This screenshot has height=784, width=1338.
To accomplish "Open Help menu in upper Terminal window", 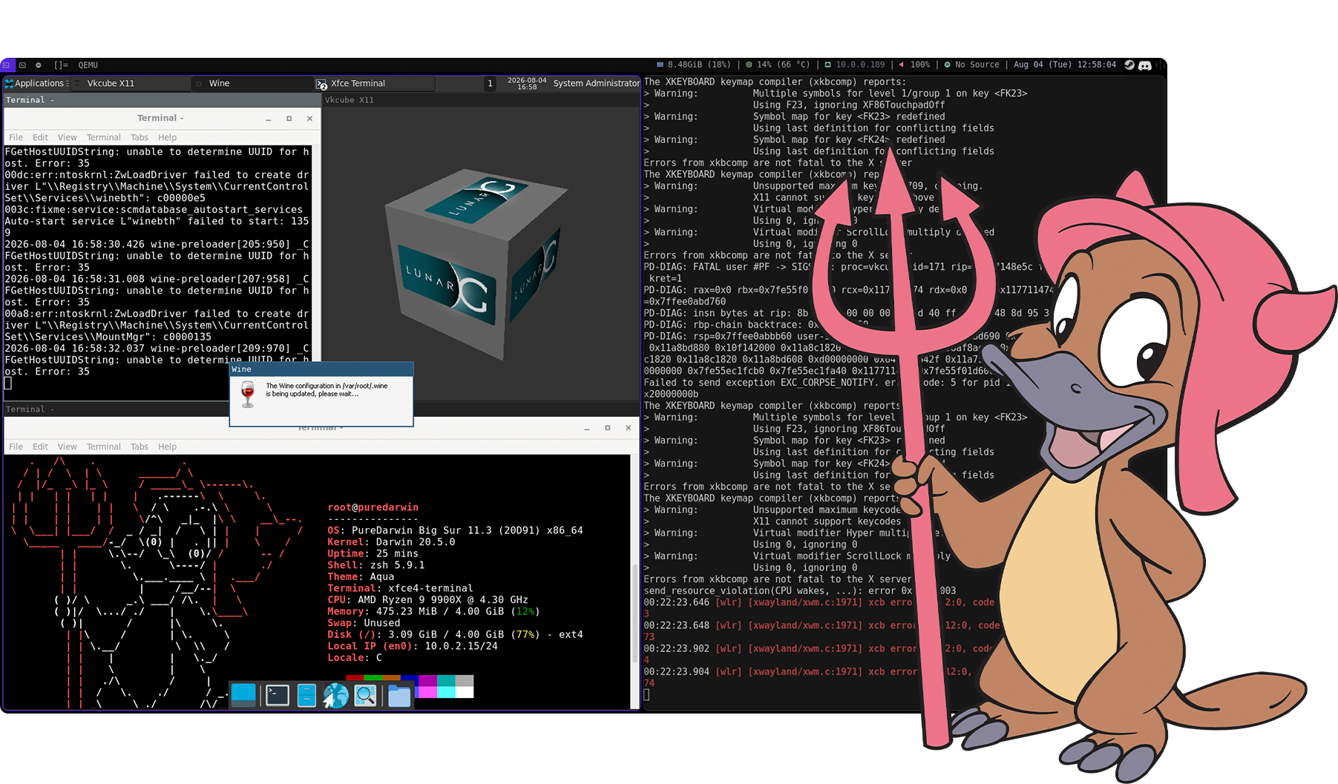I will coord(167,137).
